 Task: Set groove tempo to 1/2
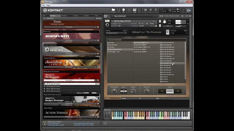click(162, 91)
